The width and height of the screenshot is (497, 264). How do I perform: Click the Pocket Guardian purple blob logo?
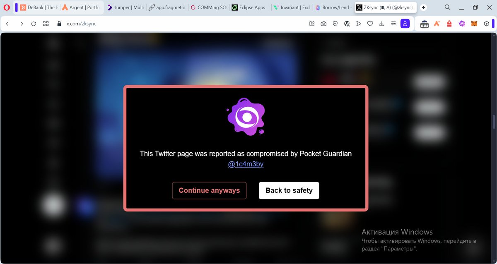(x=246, y=117)
